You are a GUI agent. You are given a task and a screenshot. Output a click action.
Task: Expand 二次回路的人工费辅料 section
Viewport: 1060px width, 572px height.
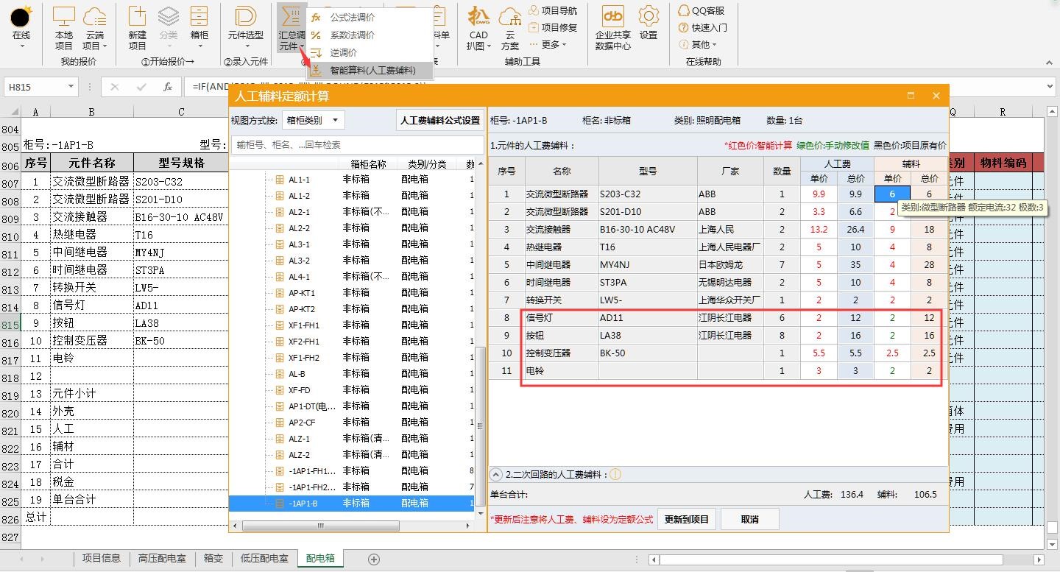click(x=496, y=475)
